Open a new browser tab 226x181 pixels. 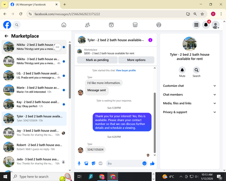[65, 5]
